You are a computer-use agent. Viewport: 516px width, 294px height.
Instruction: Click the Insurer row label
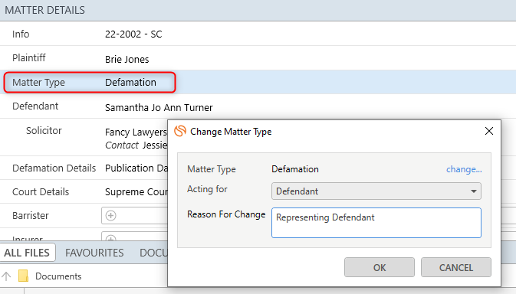pyautogui.click(x=28, y=238)
